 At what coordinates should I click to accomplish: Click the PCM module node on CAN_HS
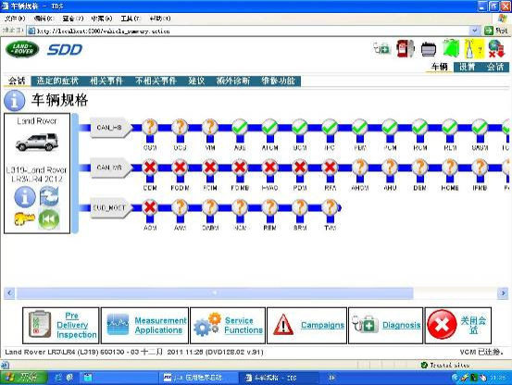pyautogui.click(x=390, y=127)
